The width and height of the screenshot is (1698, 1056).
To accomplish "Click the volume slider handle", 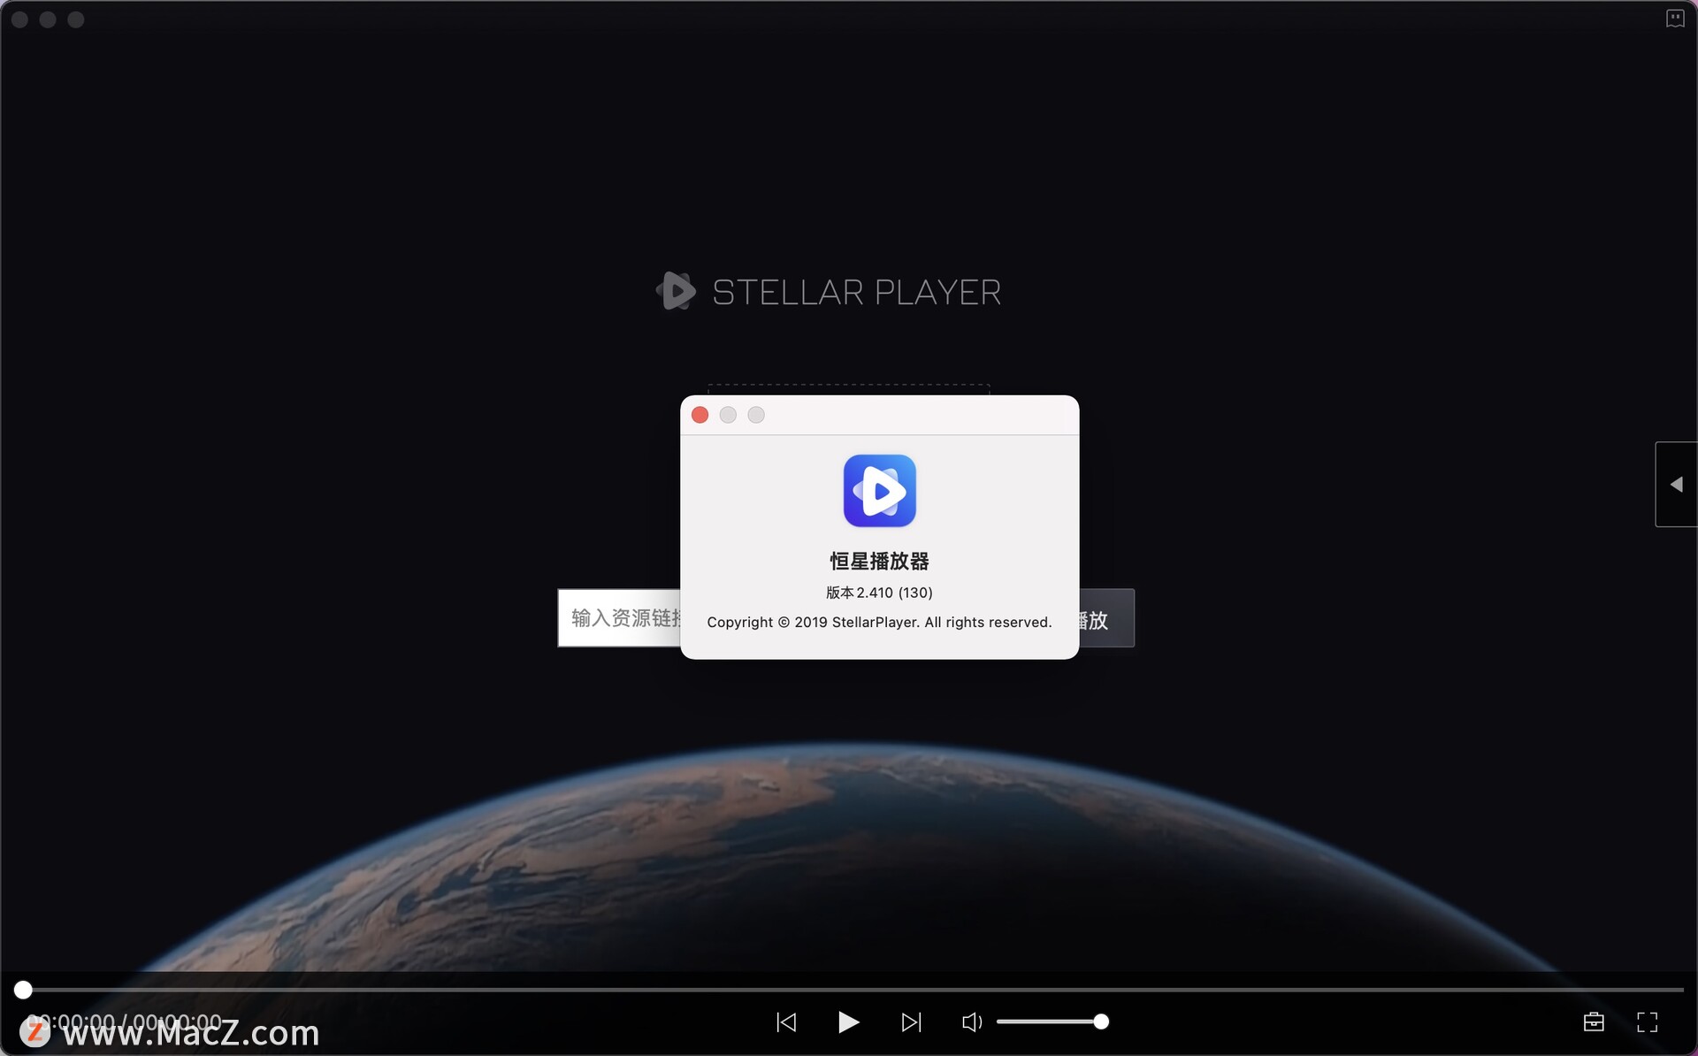I will tap(1101, 1022).
